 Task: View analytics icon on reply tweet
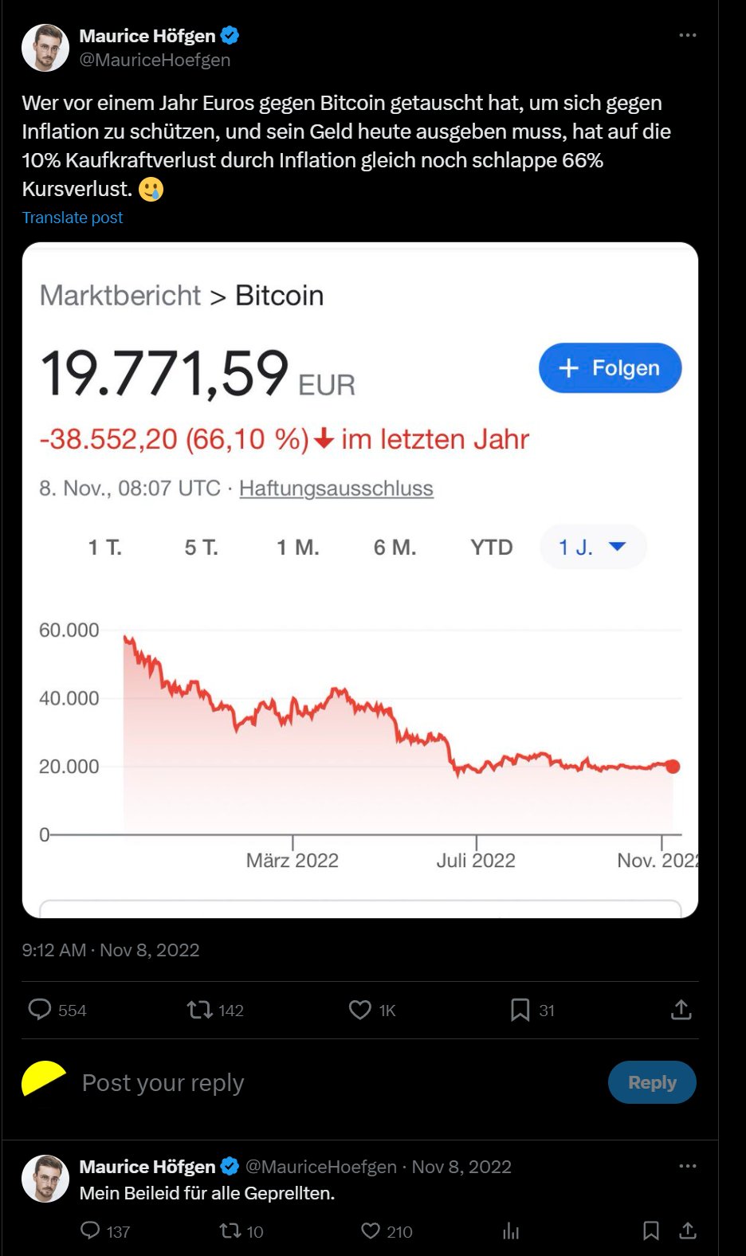(x=511, y=1231)
